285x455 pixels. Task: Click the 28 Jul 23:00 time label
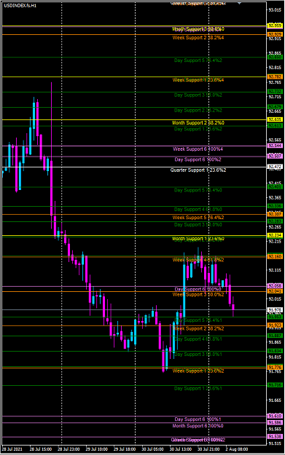click(69, 449)
